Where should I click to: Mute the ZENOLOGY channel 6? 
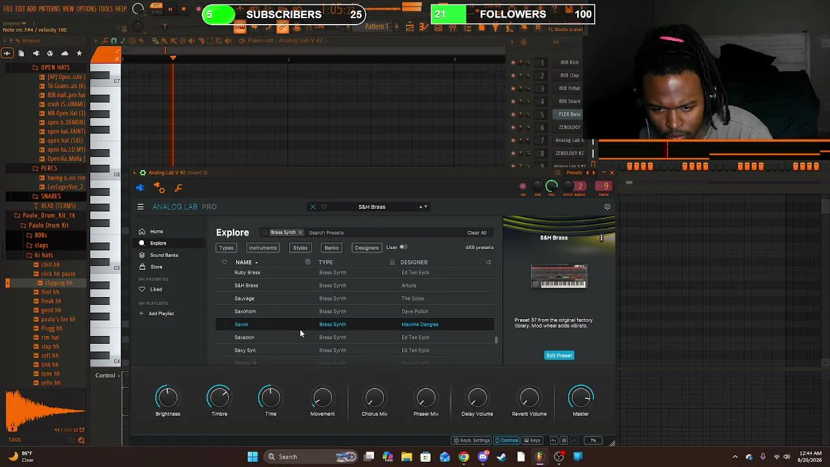pos(513,127)
